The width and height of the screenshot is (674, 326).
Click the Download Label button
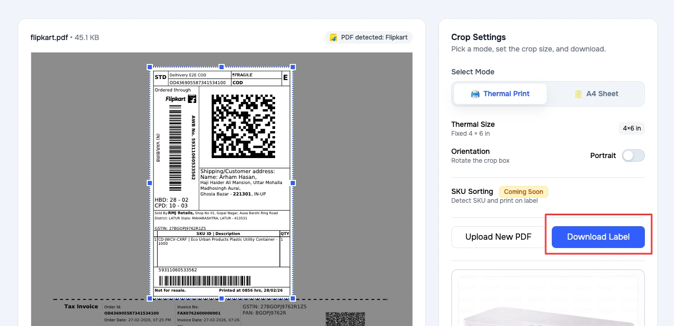click(598, 237)
